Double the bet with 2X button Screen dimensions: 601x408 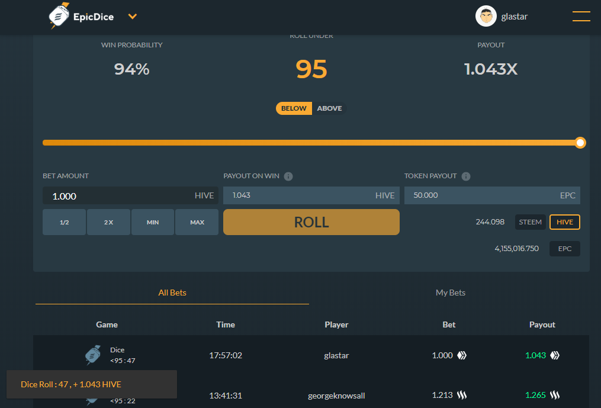(x=108, y=222)
